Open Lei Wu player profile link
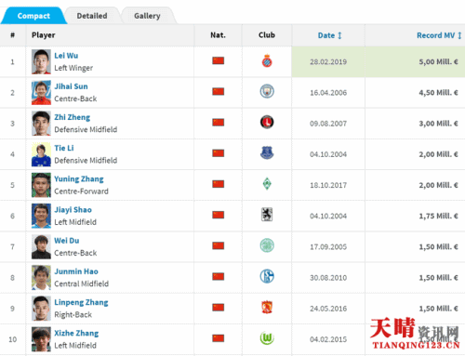The width and height of the screenshot is (465, 356). [66, 56]
